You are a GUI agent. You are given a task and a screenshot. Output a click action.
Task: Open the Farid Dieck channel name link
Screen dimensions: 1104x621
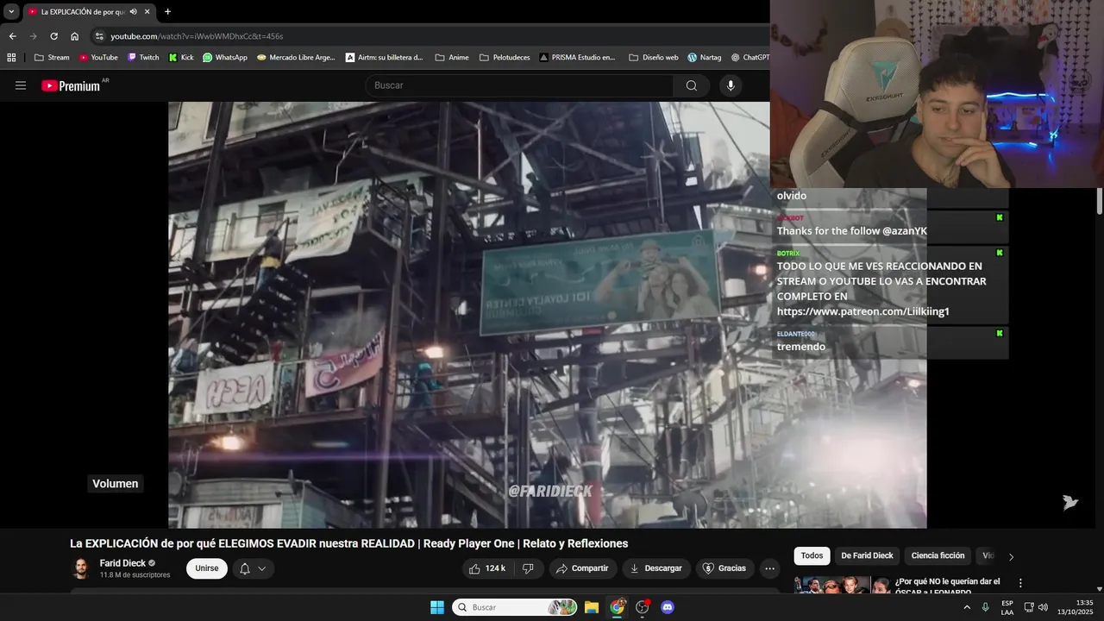[x=122, y=563]
